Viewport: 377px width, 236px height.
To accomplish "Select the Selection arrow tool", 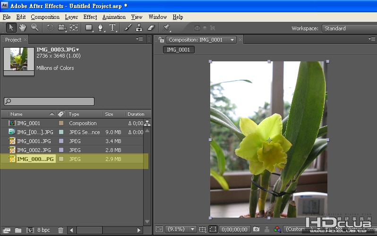I will (x=11, y=28).
